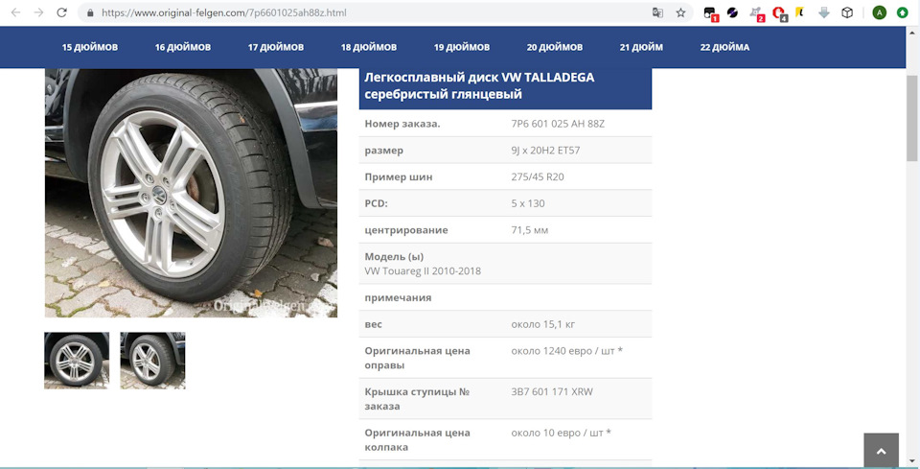Open the green profile avatar A
Screen dimensions: 920x469
click(879, 12)
